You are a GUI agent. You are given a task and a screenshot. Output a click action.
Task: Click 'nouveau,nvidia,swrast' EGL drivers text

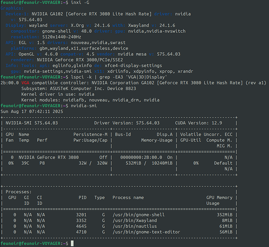[x=98, y=43]
